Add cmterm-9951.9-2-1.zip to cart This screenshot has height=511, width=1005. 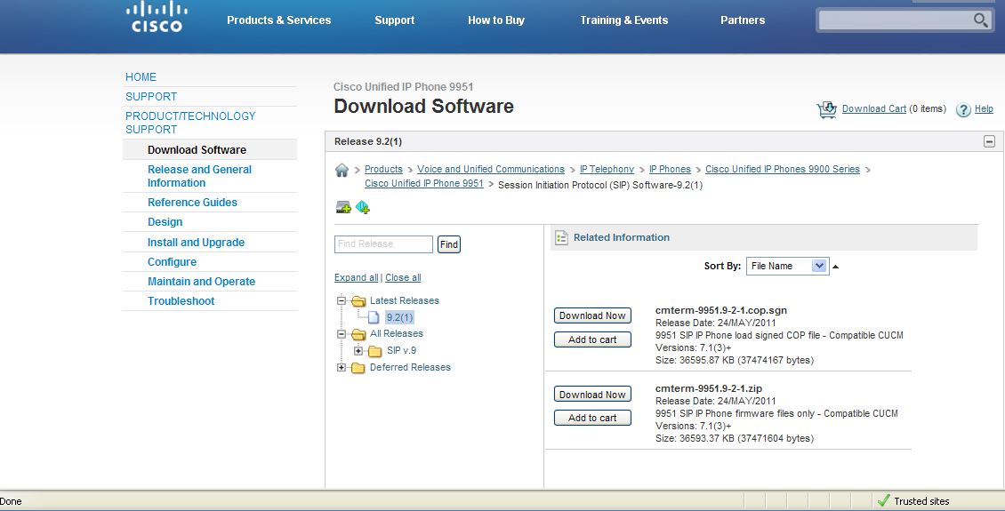pyautogui.click(x=592, y=419)
